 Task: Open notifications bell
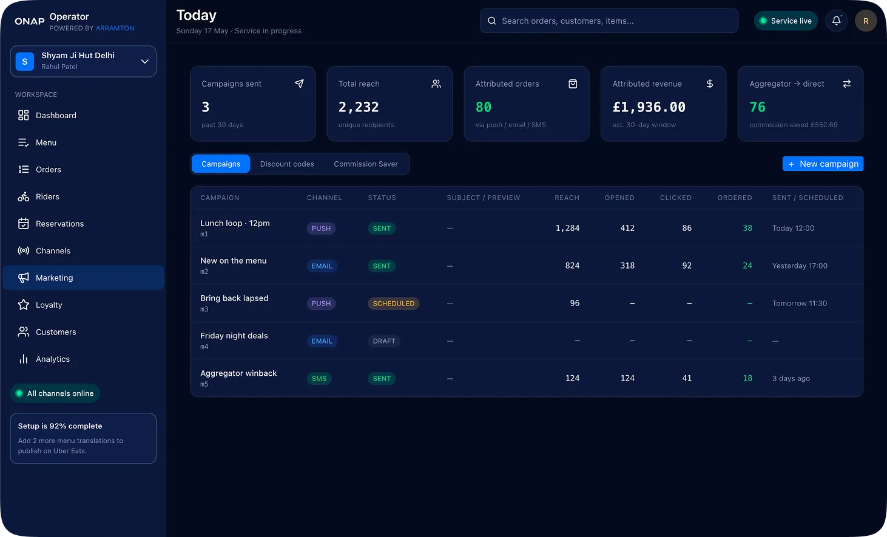coord(836,21)
